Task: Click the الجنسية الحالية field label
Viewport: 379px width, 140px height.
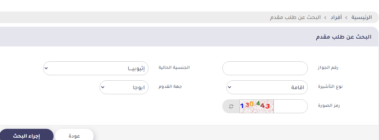Action: point(174,67)
